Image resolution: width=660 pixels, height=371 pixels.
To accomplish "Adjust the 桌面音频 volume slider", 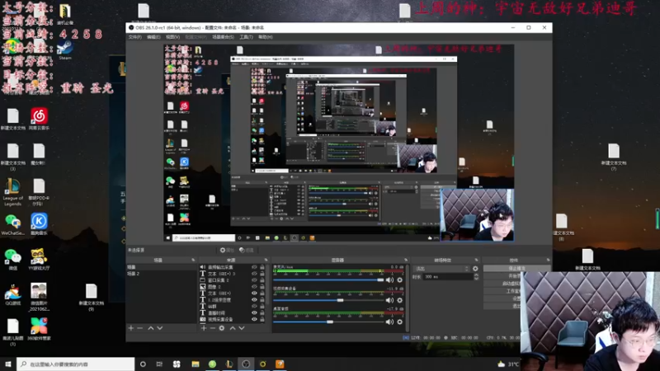I will tap(328, 322).
